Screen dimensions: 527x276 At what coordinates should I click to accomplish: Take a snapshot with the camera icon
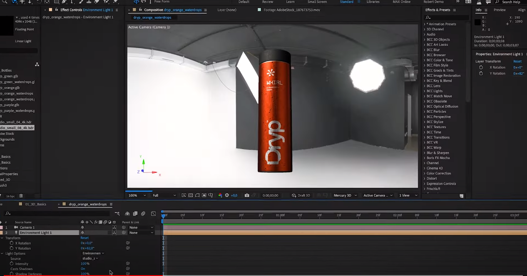coord(247,195)
